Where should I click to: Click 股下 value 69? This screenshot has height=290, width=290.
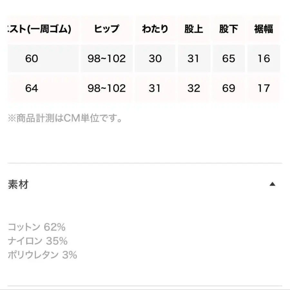click(x=228, y=88)
